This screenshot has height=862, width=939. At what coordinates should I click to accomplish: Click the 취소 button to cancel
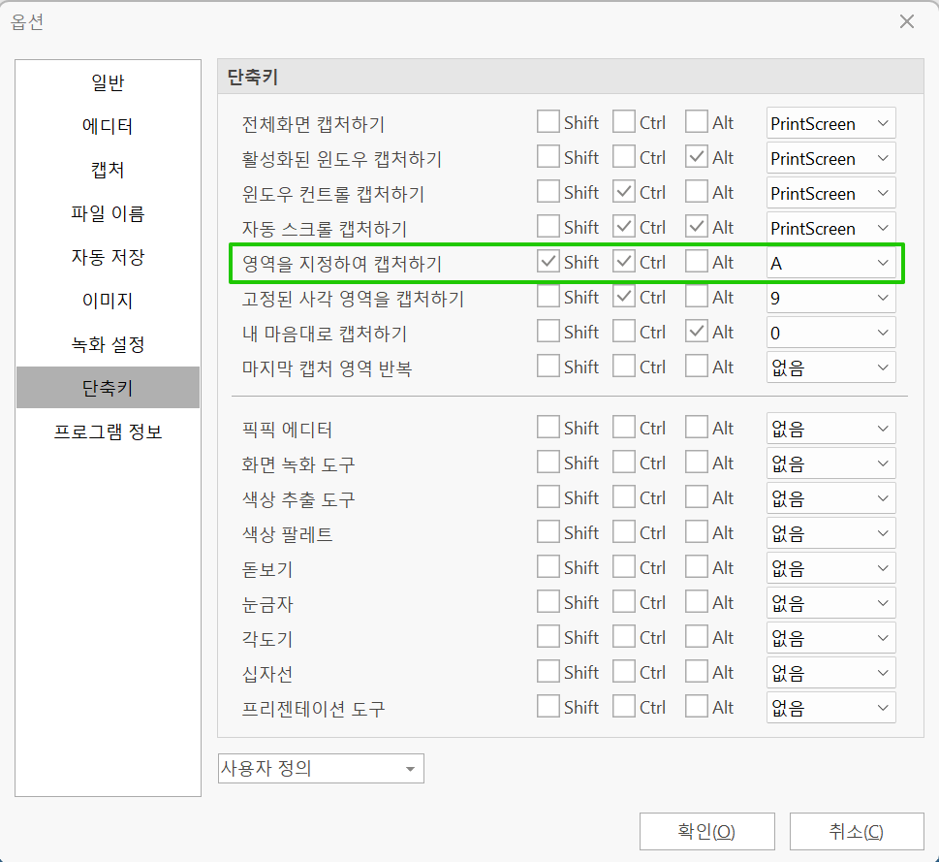point(857,831)
